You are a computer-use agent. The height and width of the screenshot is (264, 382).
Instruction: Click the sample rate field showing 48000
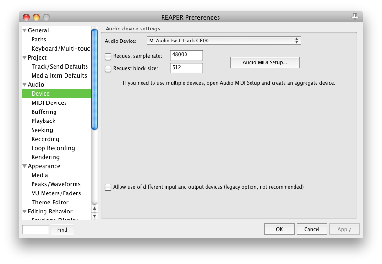pos(186,55)
